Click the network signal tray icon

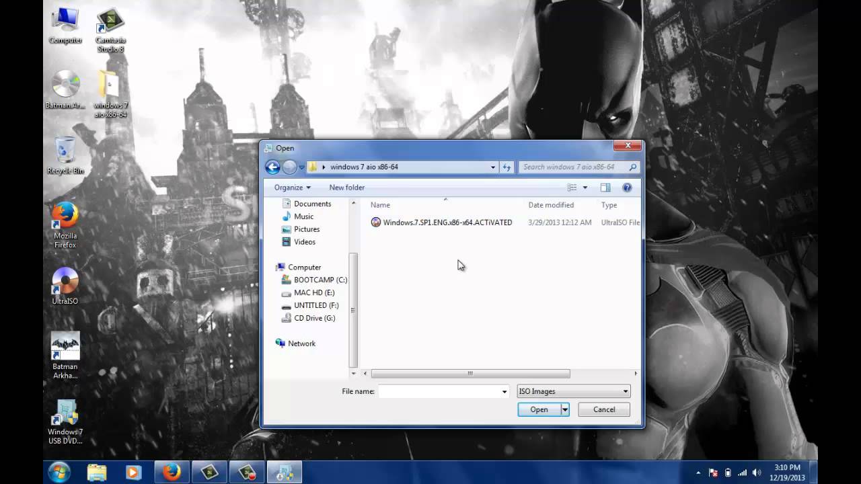742,473
